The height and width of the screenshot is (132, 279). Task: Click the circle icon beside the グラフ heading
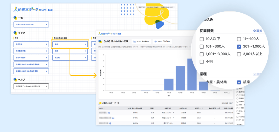point(15,33)
